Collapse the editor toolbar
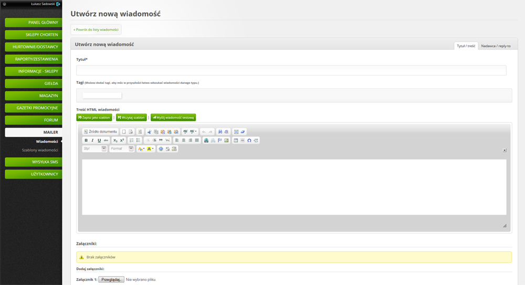Screen dimensions: 525x285 pos(504,150)
